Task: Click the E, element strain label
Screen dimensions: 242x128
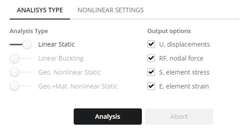Action: point(184,86)
